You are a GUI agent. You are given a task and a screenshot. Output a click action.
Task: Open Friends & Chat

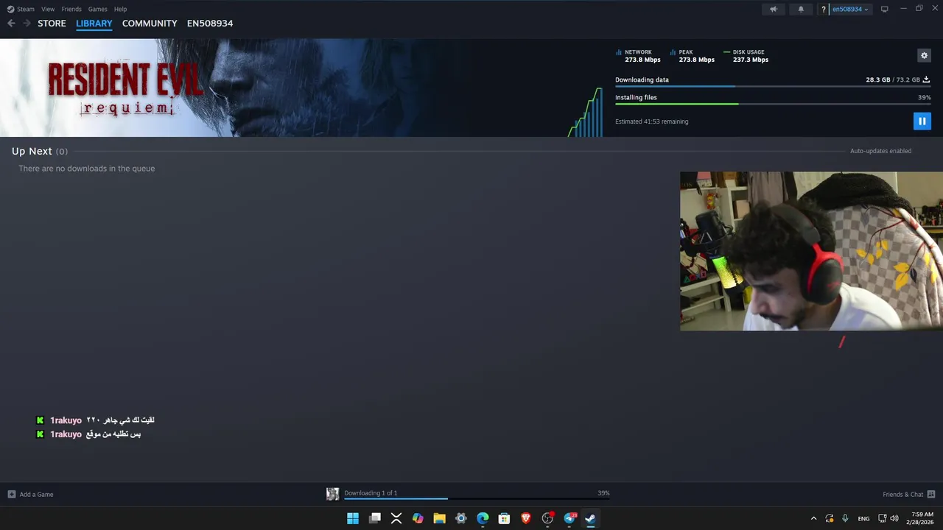[909, 494]
